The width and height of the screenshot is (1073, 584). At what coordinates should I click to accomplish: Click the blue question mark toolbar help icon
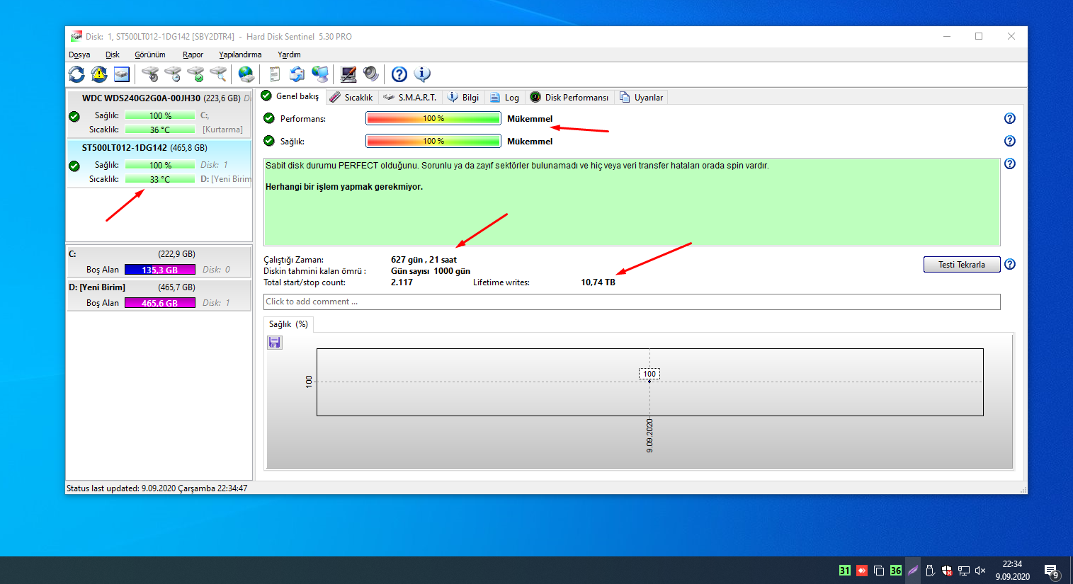pos(399,74)
